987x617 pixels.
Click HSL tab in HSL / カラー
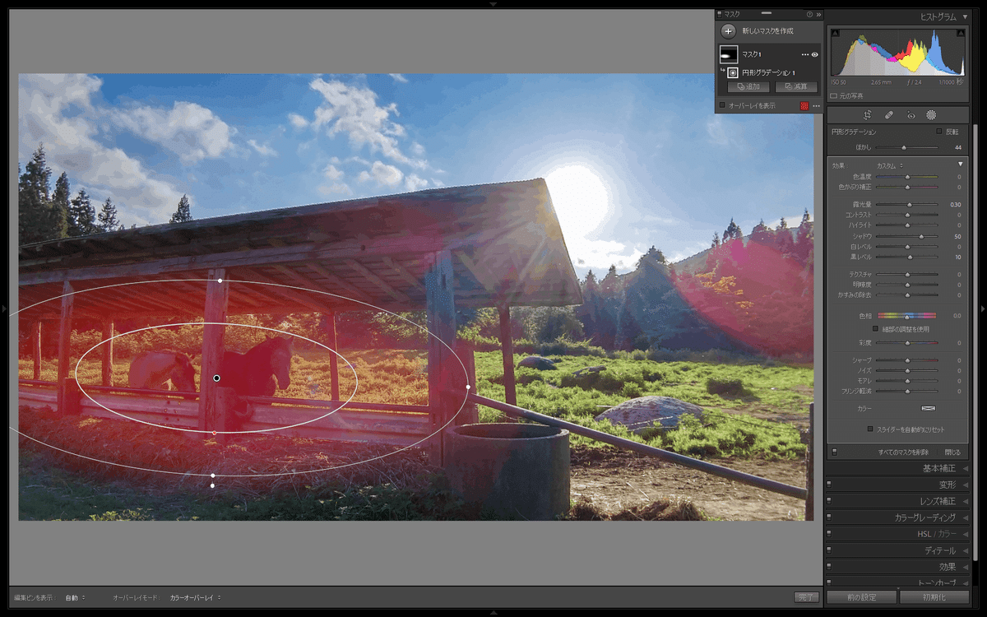924,534
